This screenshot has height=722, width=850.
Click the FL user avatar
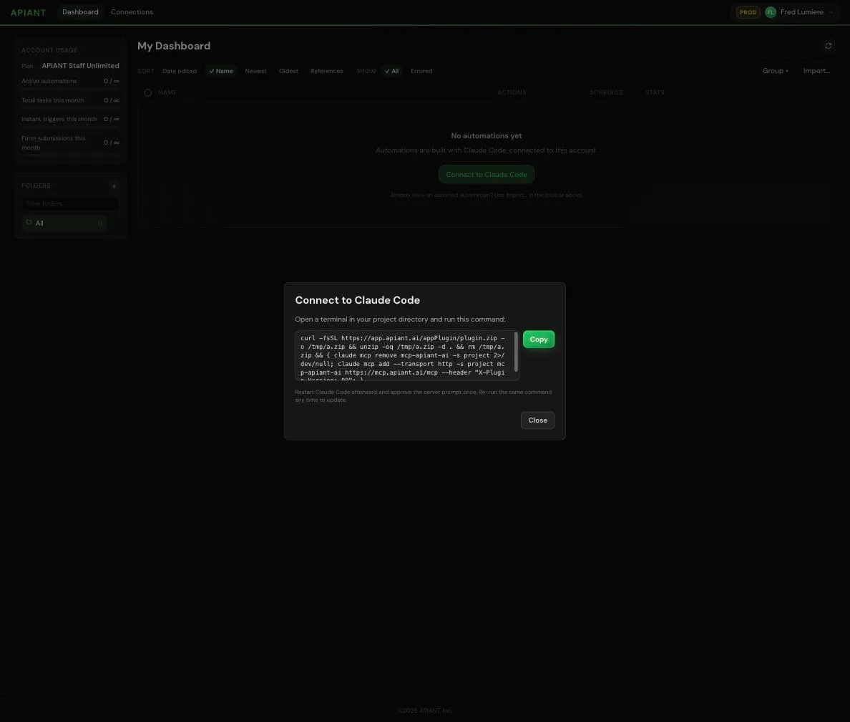coord(771,12)
